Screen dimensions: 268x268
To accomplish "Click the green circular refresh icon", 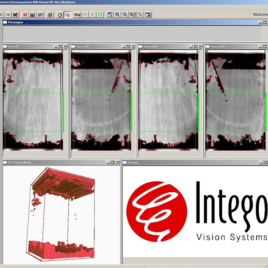I will point(100,15).
